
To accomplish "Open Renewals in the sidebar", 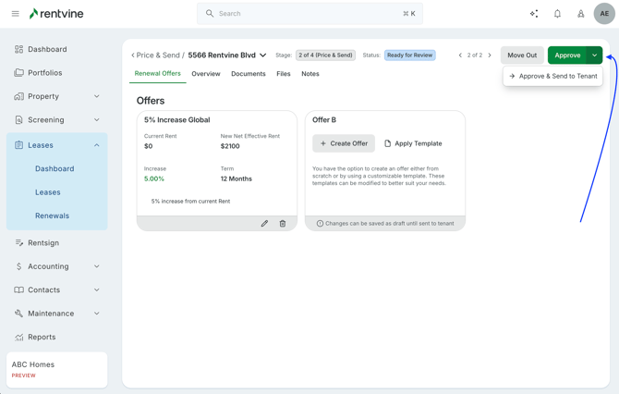I will (x=52, y=215).
